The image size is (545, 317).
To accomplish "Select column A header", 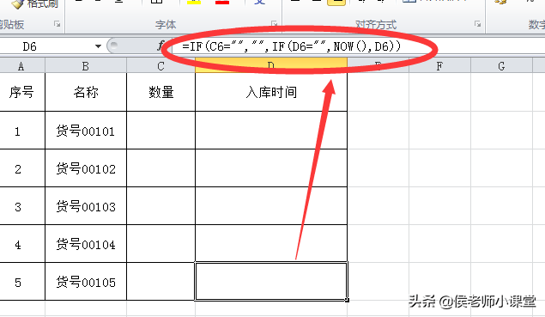I will coord(21,66).
